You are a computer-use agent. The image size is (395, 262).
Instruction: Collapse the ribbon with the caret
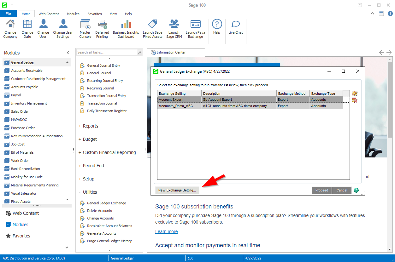372,14
